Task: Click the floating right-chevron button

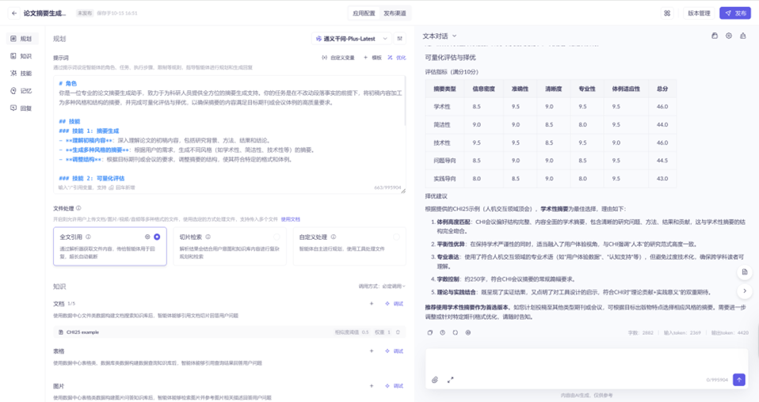Action: point(745,291)
